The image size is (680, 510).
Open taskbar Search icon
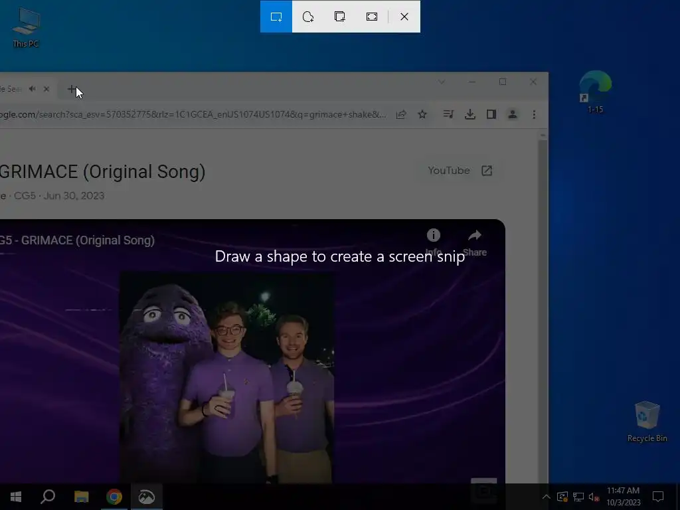coord(48,497)
